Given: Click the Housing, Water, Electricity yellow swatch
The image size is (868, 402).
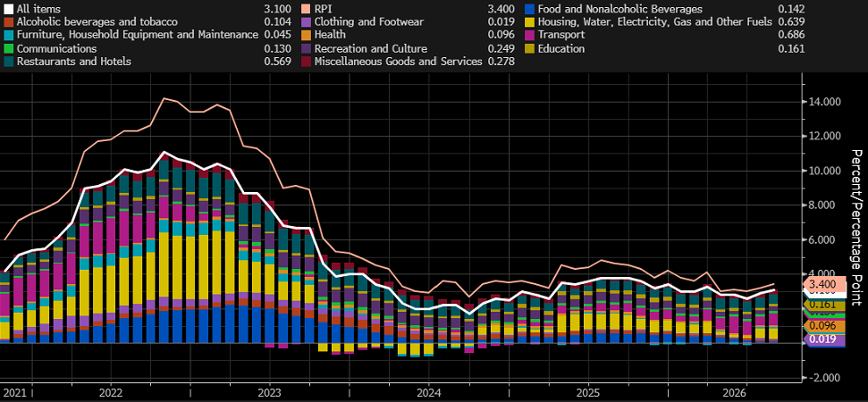Looking at the screenshot, I should click(529, 22).
